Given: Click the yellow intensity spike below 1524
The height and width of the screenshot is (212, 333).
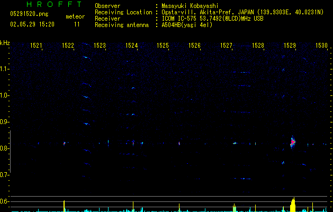Looking at the screenshot, I should coord(133,207).
